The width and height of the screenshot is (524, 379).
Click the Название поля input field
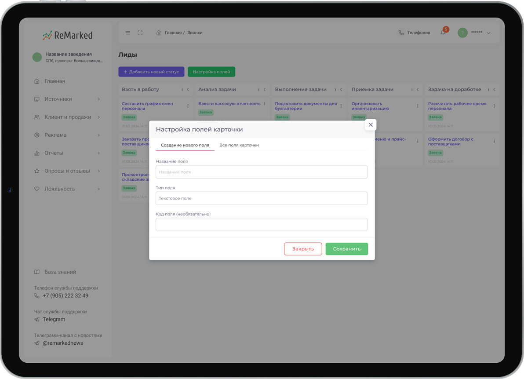coord(262,172)
